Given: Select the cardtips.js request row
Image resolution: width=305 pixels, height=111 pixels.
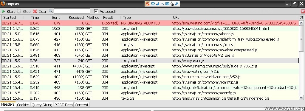Looking at the screenshot, I should [150, 82].
